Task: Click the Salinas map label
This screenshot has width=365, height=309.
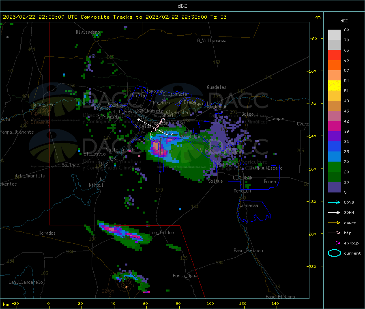Action: click(x=70, y=165)
